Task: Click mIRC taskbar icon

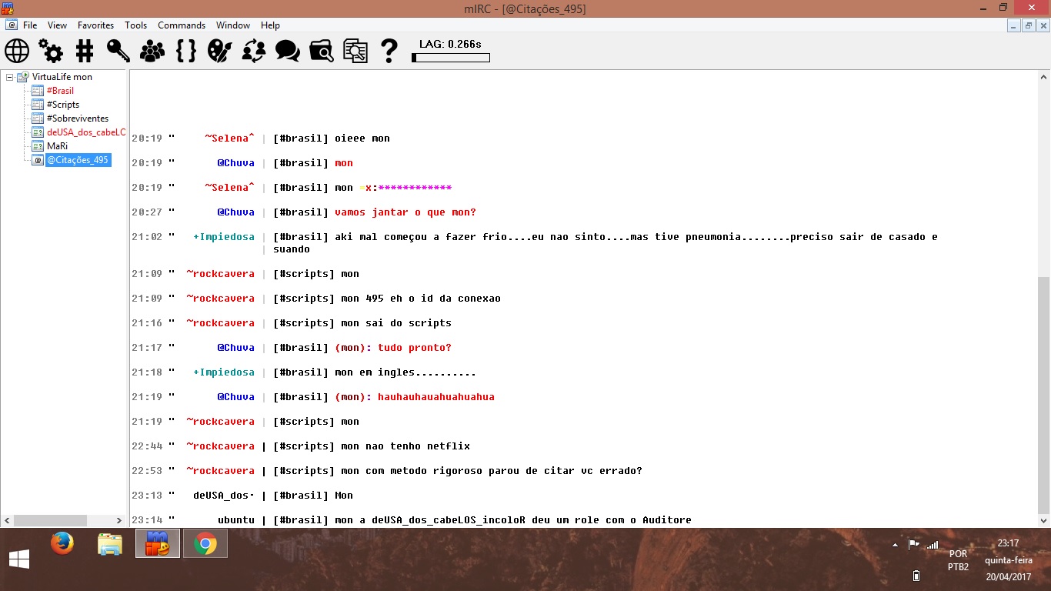Action: pyautogui.click(x=158, y=543)
